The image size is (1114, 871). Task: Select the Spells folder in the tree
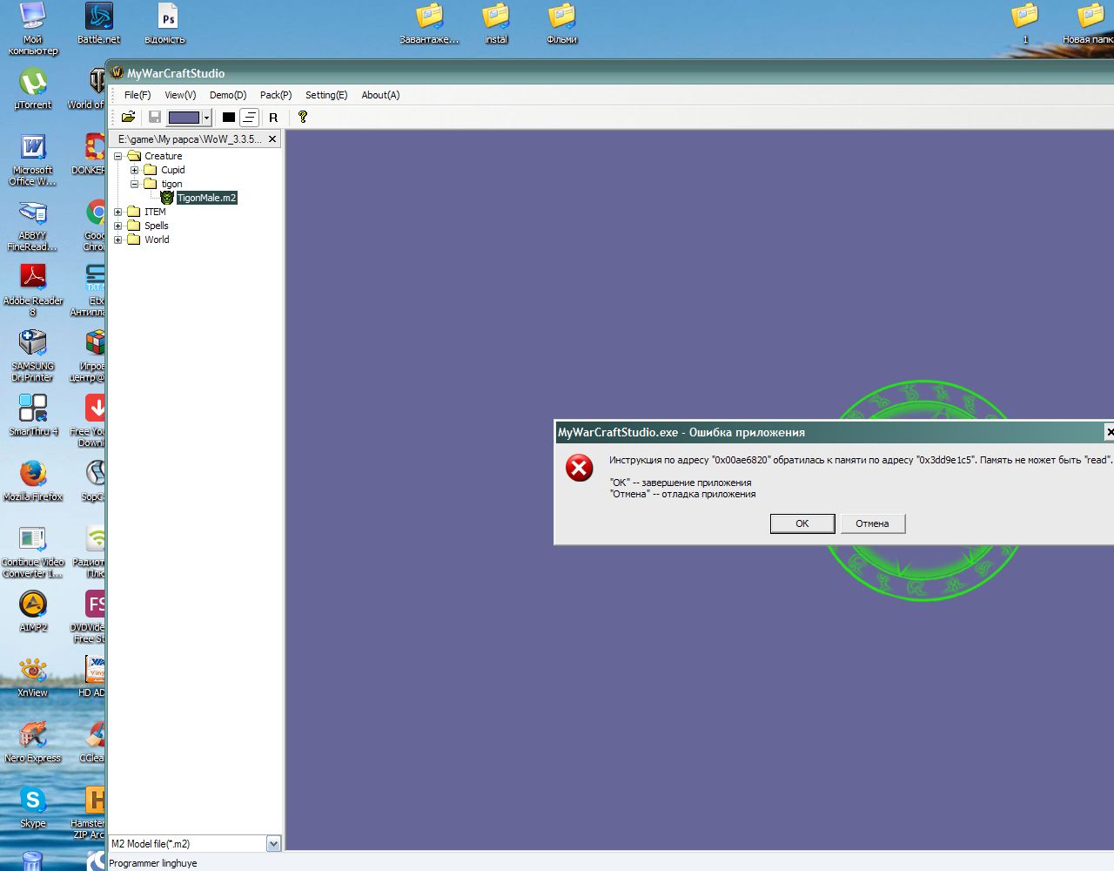[156, 226]
